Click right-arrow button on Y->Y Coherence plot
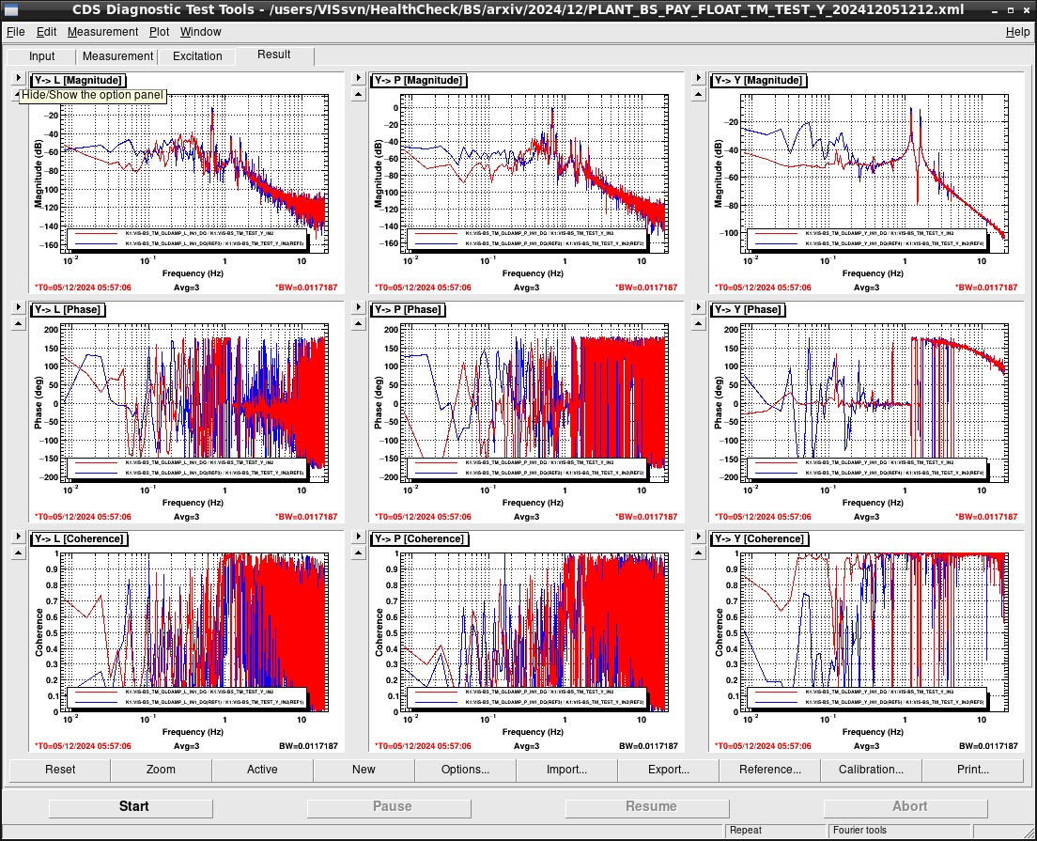Viewport: 1037px width, 841px height. click(699, 537)
